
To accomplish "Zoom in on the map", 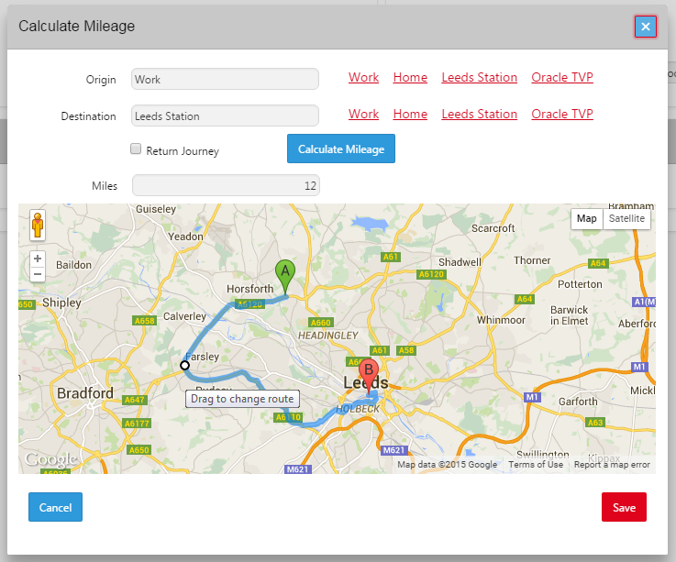I will 38,259.
